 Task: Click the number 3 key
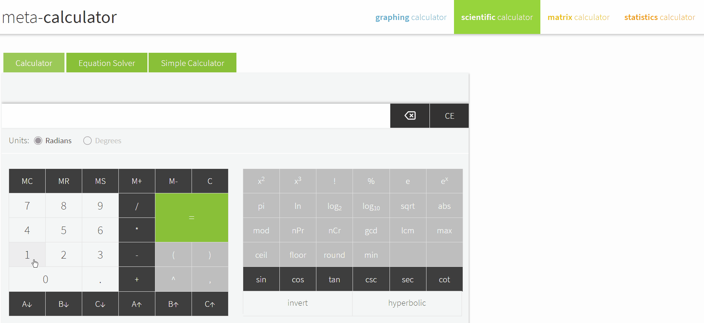[100, 255]
